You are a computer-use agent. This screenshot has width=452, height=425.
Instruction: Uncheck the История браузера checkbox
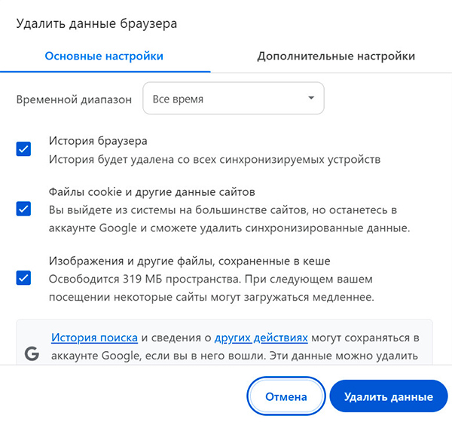coord(23,149)
